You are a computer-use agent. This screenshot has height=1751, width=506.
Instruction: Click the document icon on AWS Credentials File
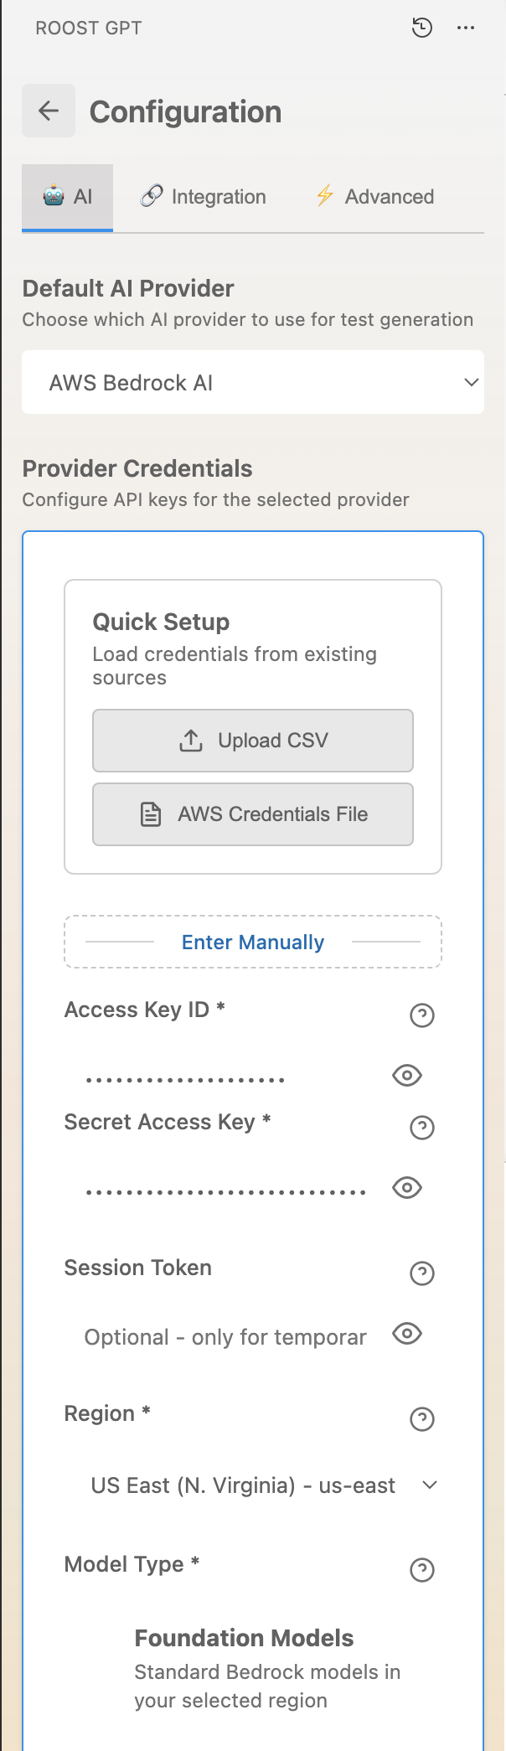(x=150, y=814)
